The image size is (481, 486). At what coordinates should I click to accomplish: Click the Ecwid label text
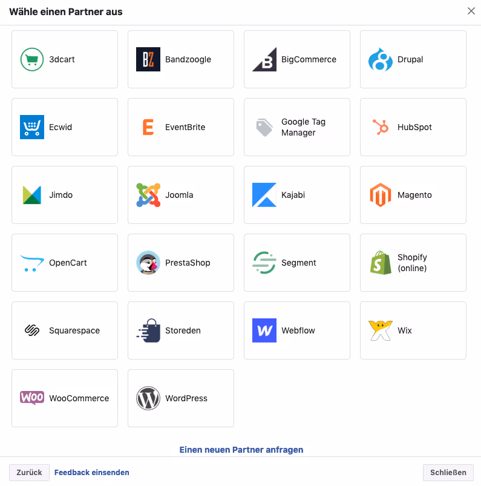point(61,127)
